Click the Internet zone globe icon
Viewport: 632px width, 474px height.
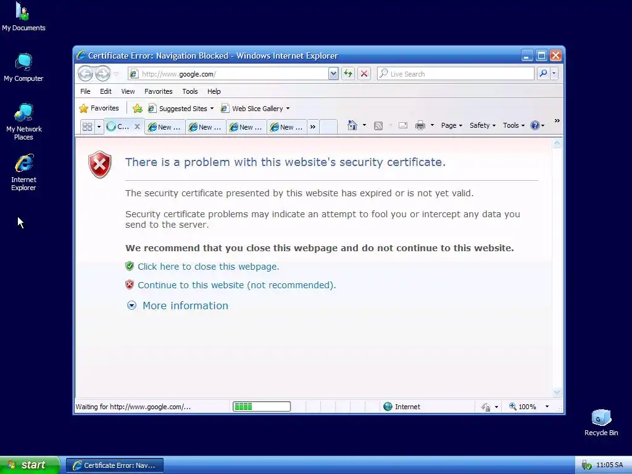click(388, 406)
